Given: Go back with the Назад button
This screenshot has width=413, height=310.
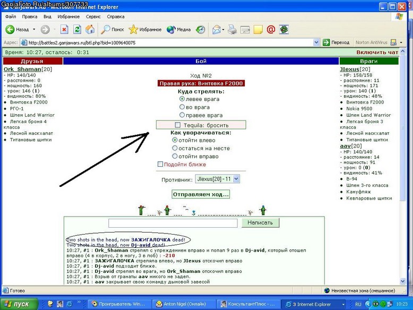Looking at the screenshot, I should click(x=17, y=30).
